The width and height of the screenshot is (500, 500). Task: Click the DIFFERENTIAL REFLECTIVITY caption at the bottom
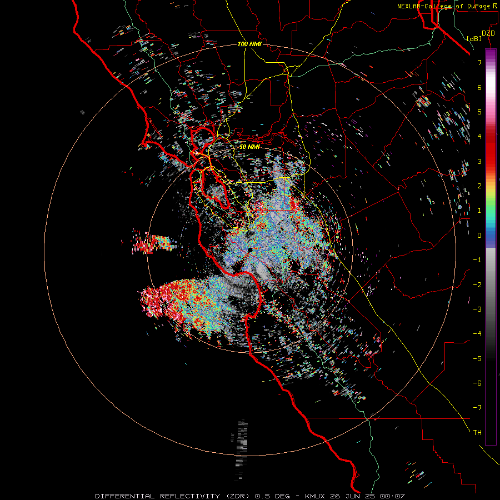pyautogui.click(x=250, y=496)
